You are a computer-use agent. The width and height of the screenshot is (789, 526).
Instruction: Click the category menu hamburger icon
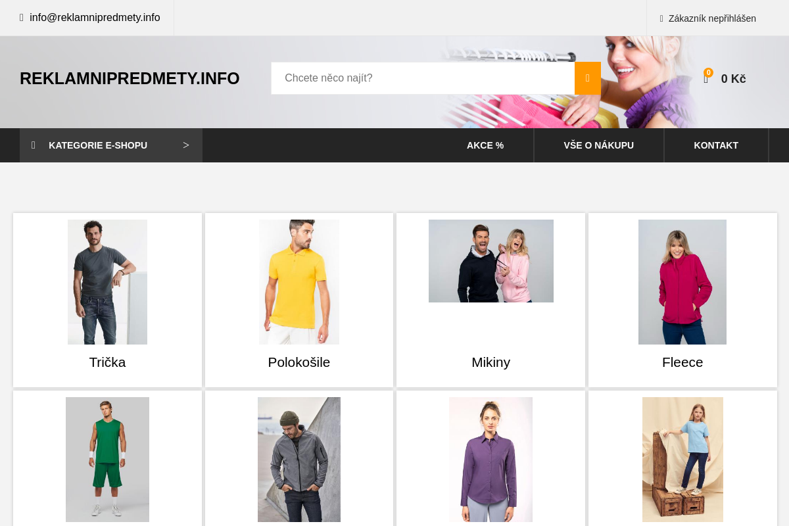coord(34,145)
